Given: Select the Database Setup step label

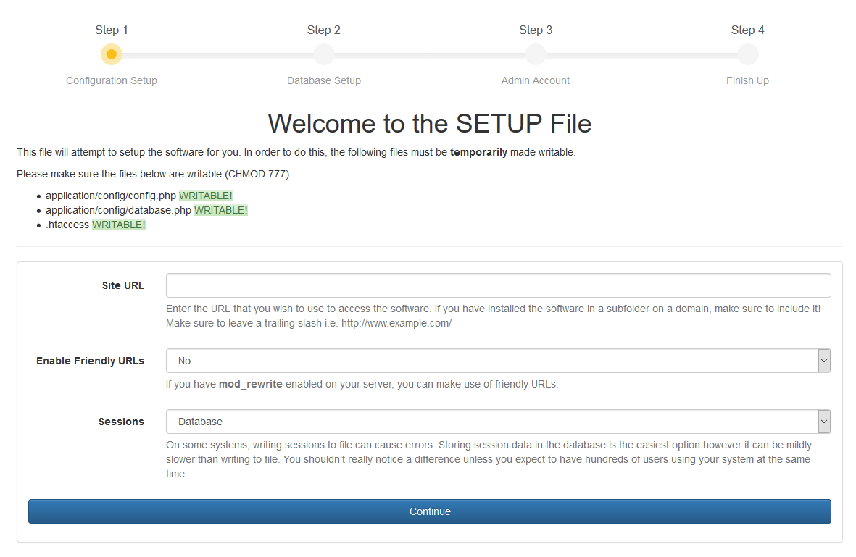Looking at the screenshot, I should point(323,80).
